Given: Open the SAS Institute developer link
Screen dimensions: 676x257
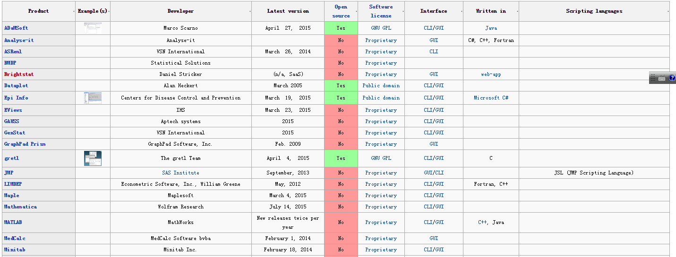Looking at the screenshot, I should 180,173.
